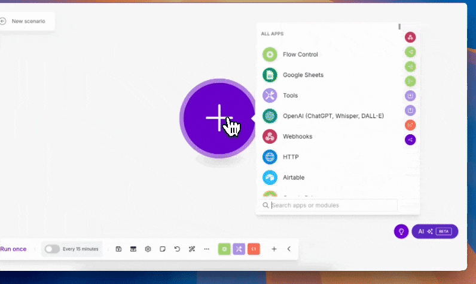
Task: Open scenario settings gear icon
Action: [x=148, y=249]
